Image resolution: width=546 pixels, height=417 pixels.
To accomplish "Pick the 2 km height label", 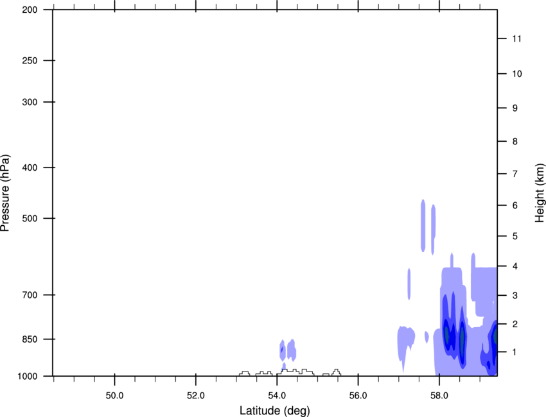I will point(515,324).
